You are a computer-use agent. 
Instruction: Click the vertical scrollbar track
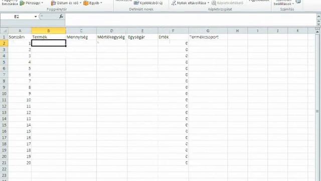(317, 108)
